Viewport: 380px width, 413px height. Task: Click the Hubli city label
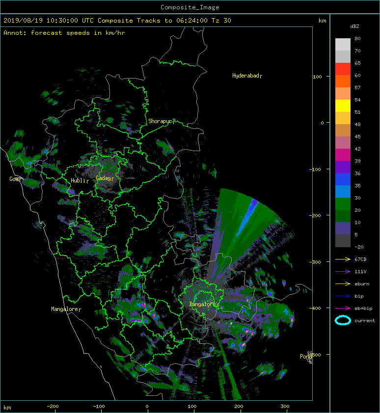(80, 181)
